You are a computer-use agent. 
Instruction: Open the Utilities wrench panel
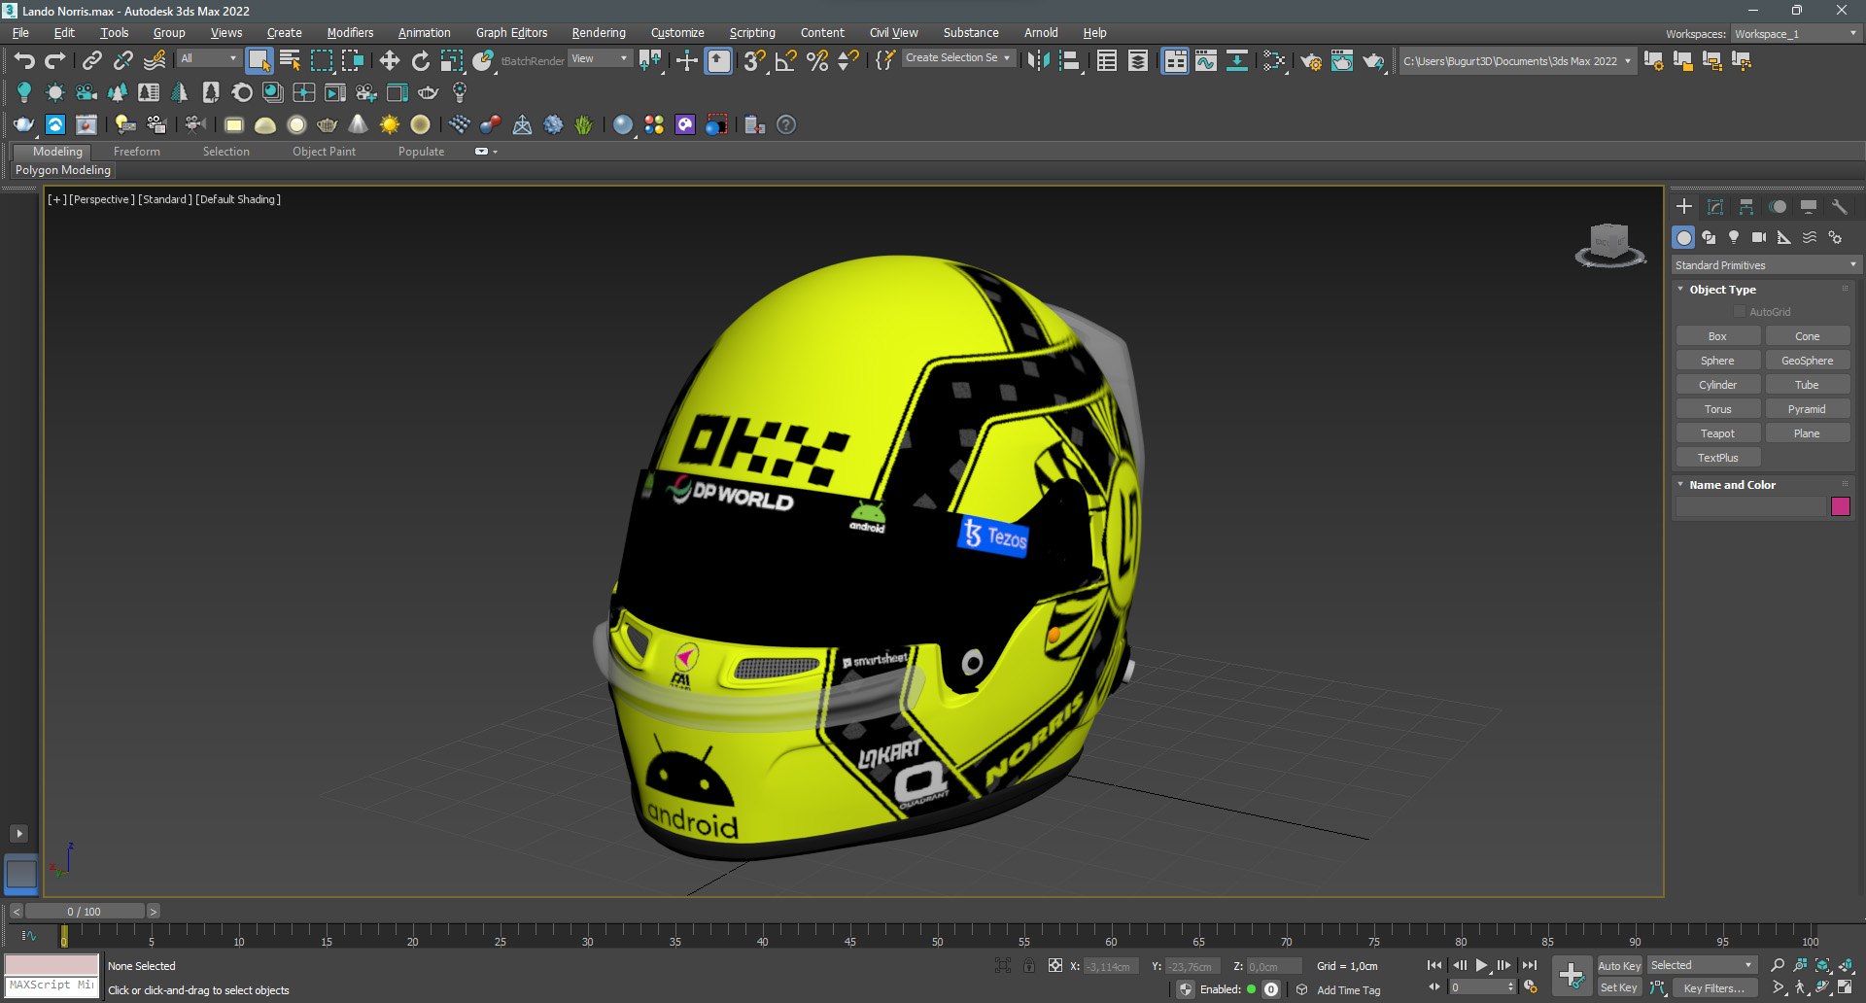[x=1840, y=207]
